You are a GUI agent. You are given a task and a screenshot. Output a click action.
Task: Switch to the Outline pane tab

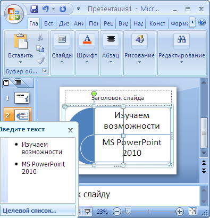coord(18,82)
